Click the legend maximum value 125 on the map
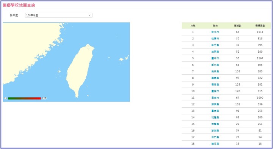Viewport: 273px width, 149px height. click(x=44, y=98)
